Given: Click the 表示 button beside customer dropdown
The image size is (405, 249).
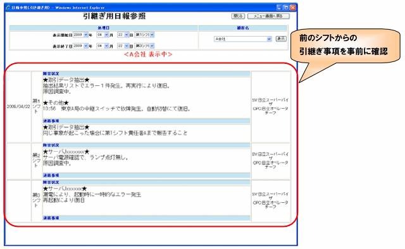Looking at the screenshot, I should (x=281, y=39).
